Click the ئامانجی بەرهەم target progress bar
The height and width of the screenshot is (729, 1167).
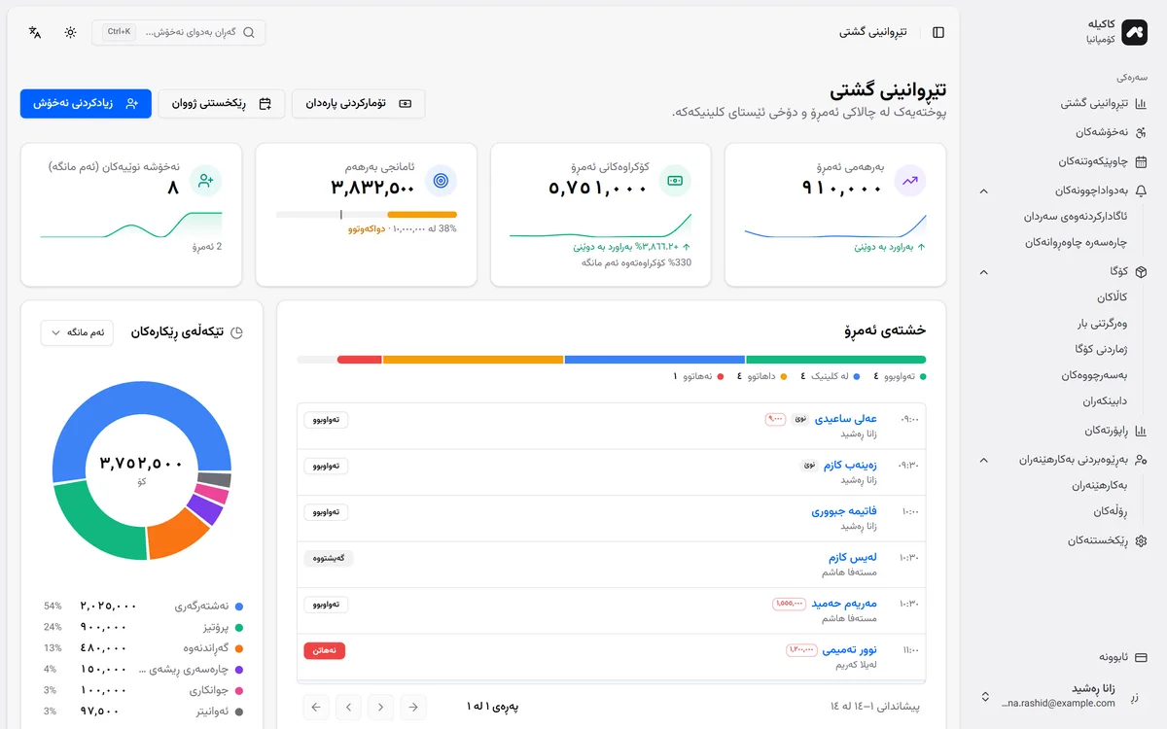point(367,215)
